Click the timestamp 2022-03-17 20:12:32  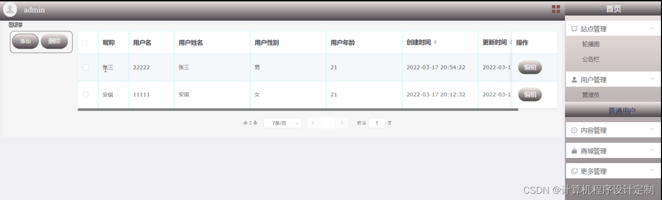[436, 95]
